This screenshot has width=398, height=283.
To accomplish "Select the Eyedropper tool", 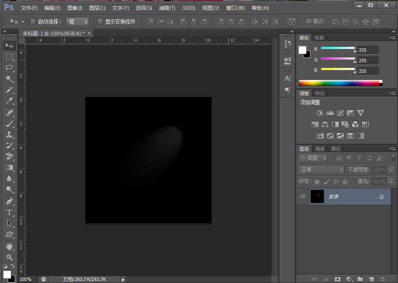I will (x=9, y=101).
